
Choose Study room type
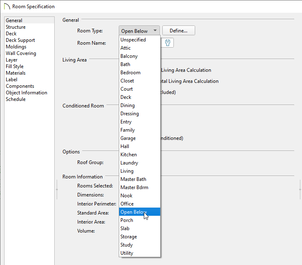tap(140, 245)
